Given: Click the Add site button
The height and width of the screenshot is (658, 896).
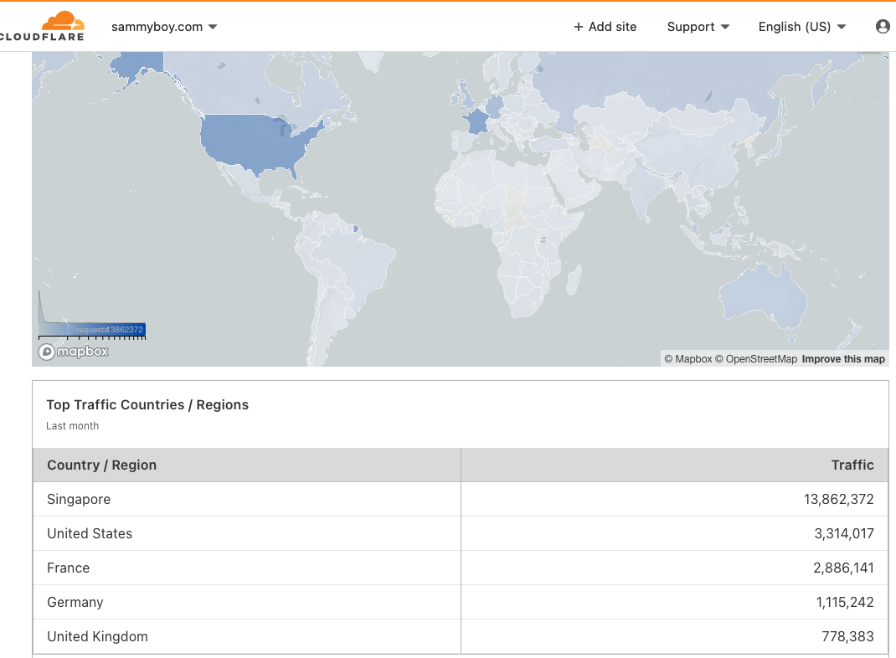Looking at the screenshot, I should 605,27.
